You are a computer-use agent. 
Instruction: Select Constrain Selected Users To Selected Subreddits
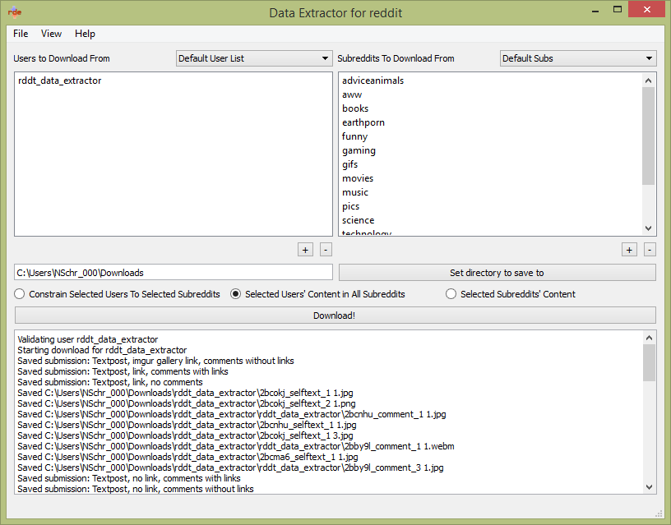point(118,294)
